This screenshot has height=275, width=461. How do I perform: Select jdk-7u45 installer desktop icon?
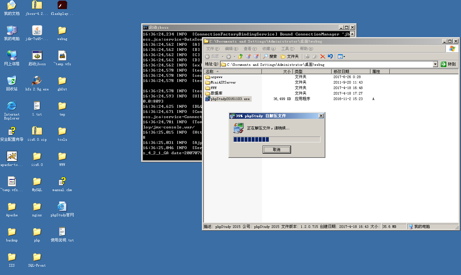(37, 33)
